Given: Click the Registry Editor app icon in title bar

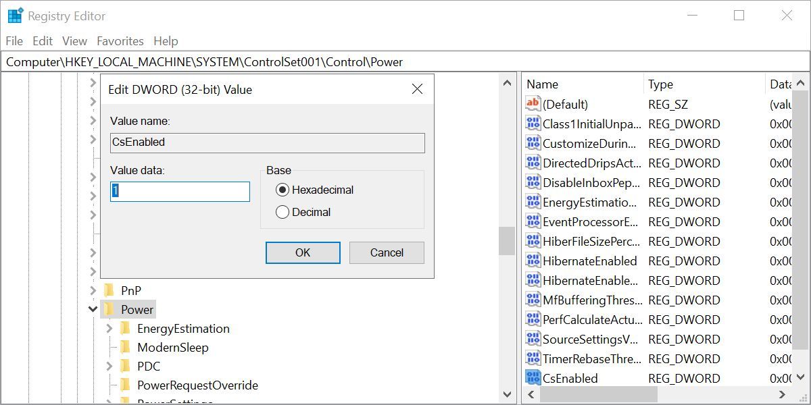Looking at the screenshot, I should click(16, 16).
